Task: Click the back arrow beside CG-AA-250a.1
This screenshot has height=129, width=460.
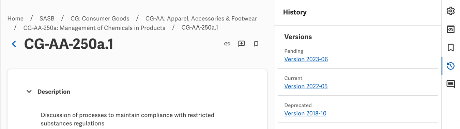Action: [14, 44]
